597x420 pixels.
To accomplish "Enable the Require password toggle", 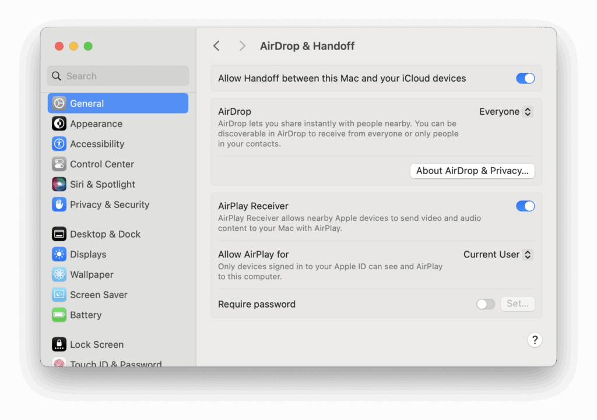I will click(486, 303).
